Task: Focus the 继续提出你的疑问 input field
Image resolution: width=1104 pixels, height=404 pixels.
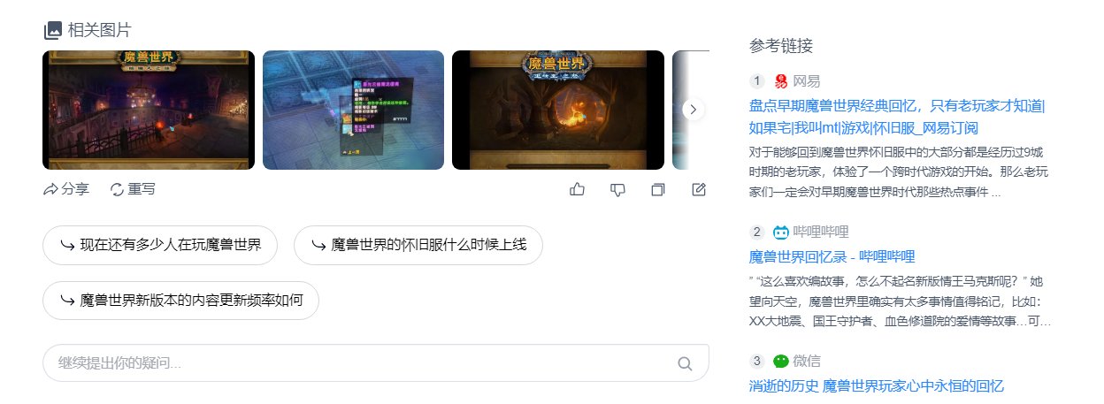Action: coord(376,363)
